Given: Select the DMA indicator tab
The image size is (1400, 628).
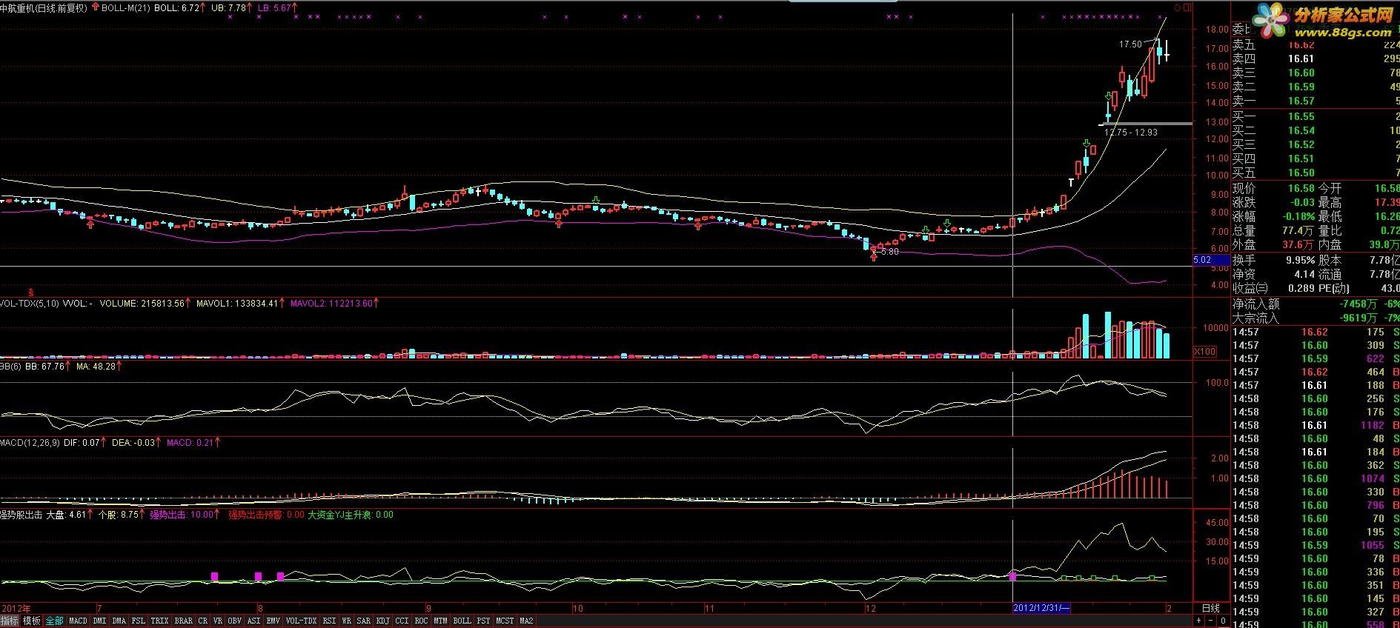Looking at the screenshot, I should (119, 621).
